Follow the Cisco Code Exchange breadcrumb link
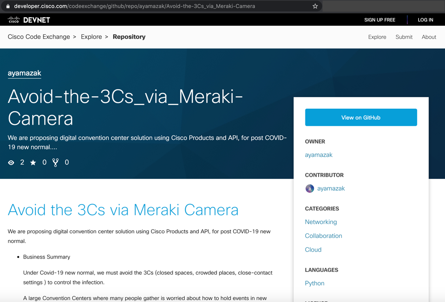Screen dimensions: 445x302 tap(39, 37)
